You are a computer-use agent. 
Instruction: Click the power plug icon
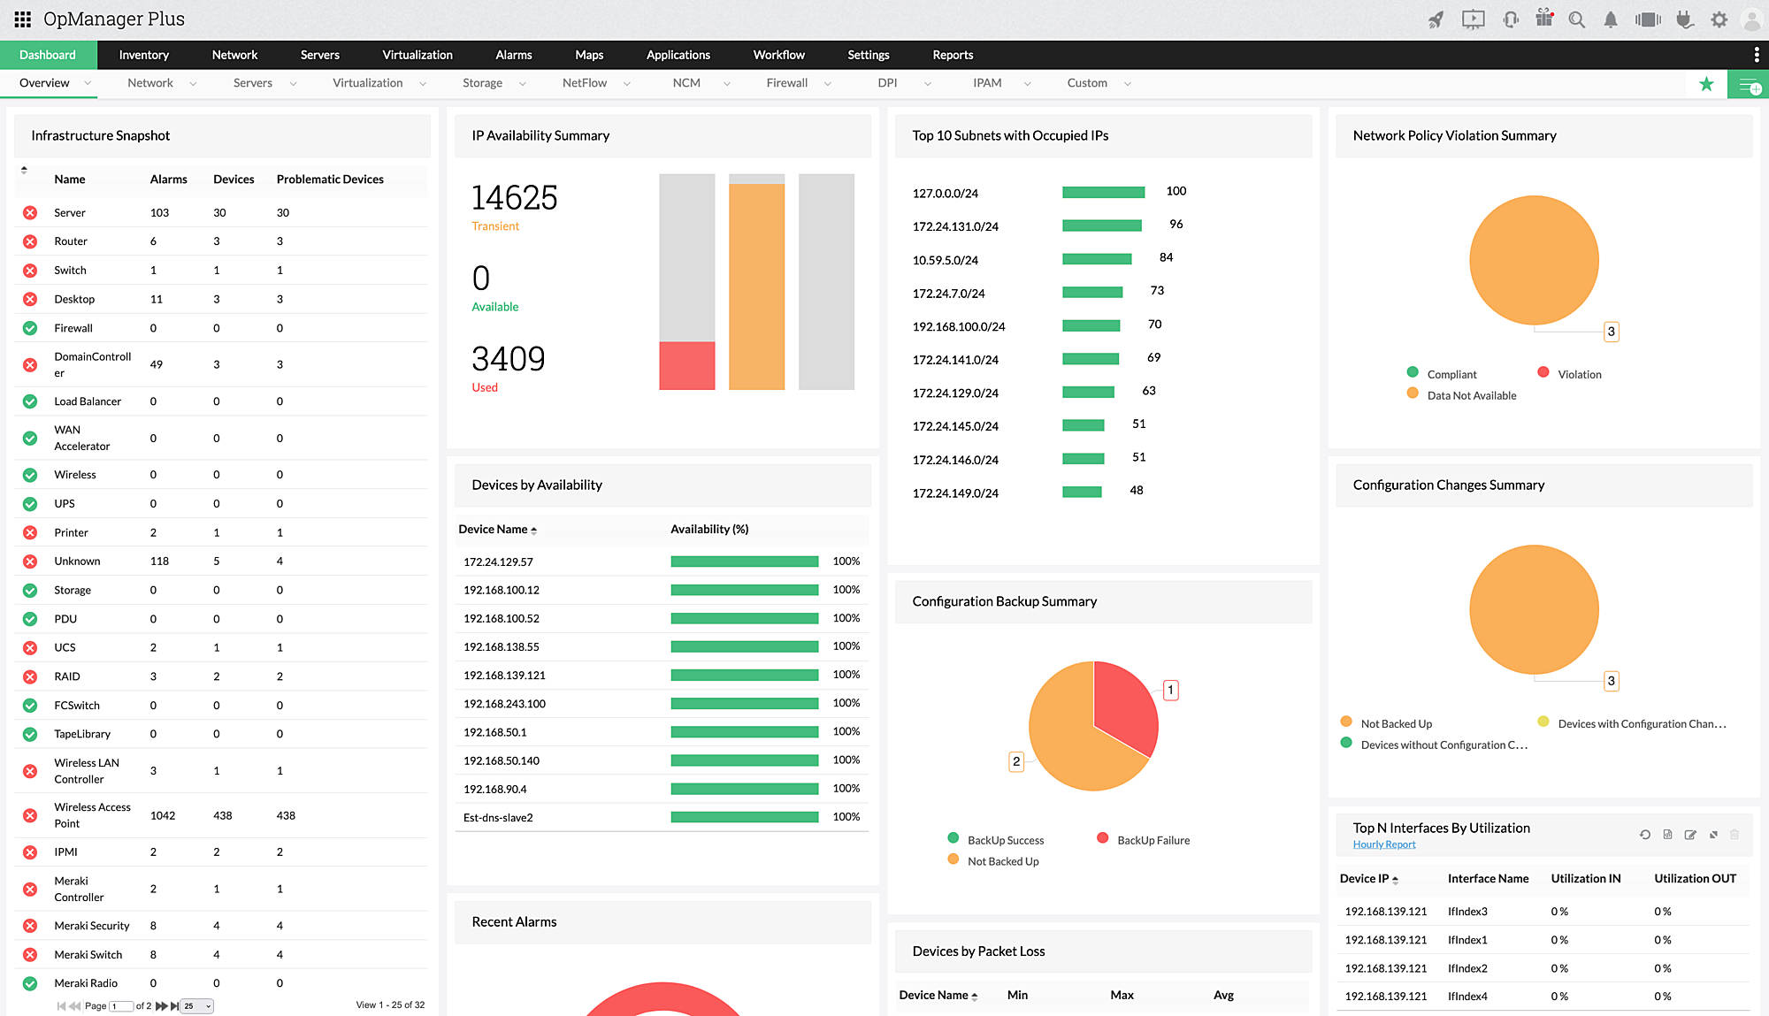1685,19
